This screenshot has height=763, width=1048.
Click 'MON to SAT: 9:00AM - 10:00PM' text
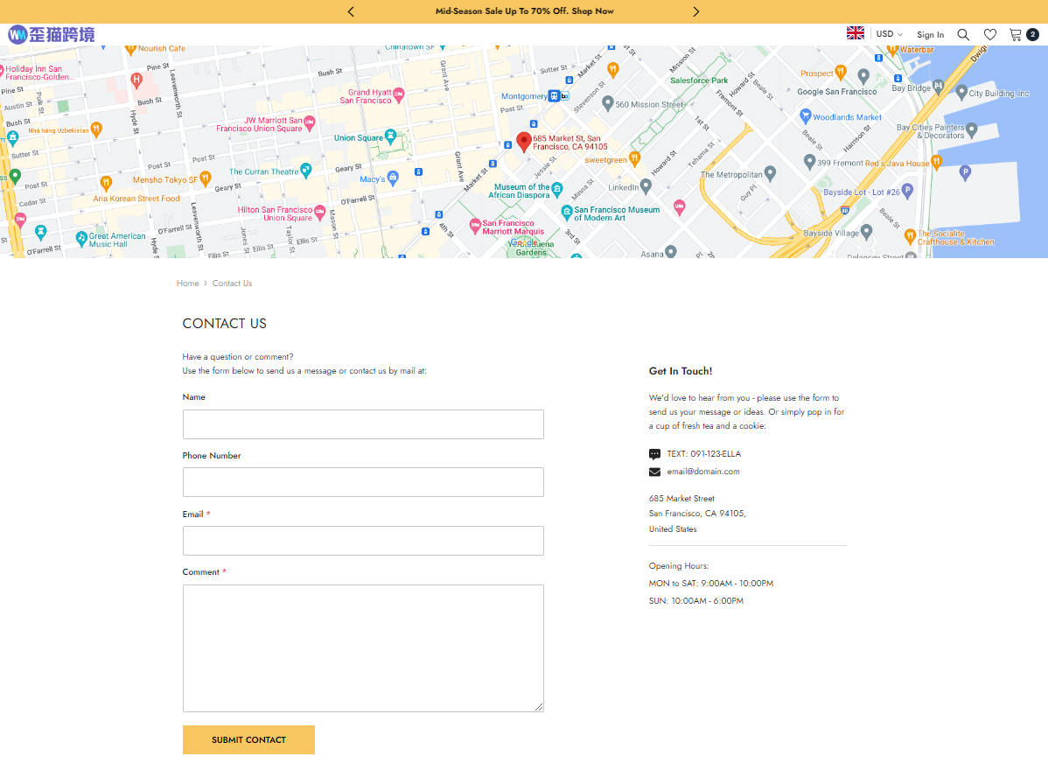coord(711,583)
